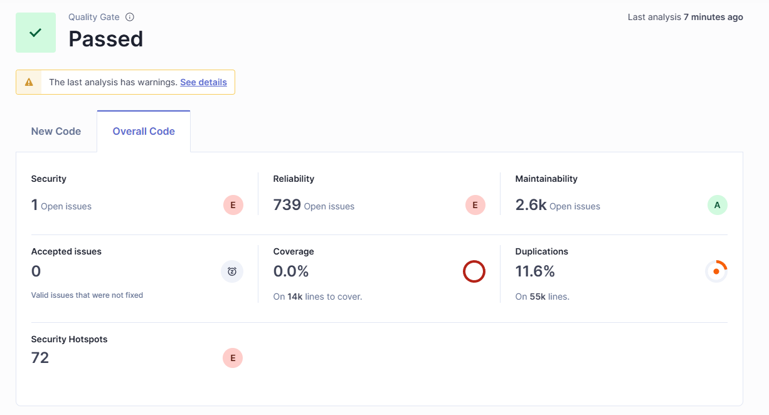
Task: Click the green Passed checkmark badge
Action: click(x=36, y=33)
